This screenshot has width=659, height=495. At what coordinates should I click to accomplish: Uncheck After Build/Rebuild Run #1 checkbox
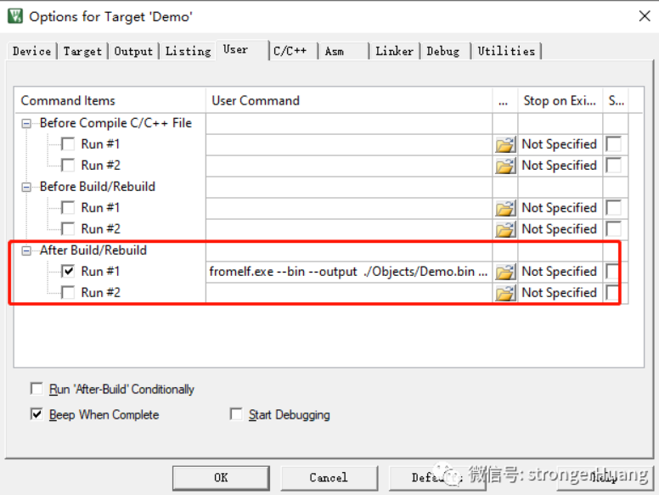(68, 271)
